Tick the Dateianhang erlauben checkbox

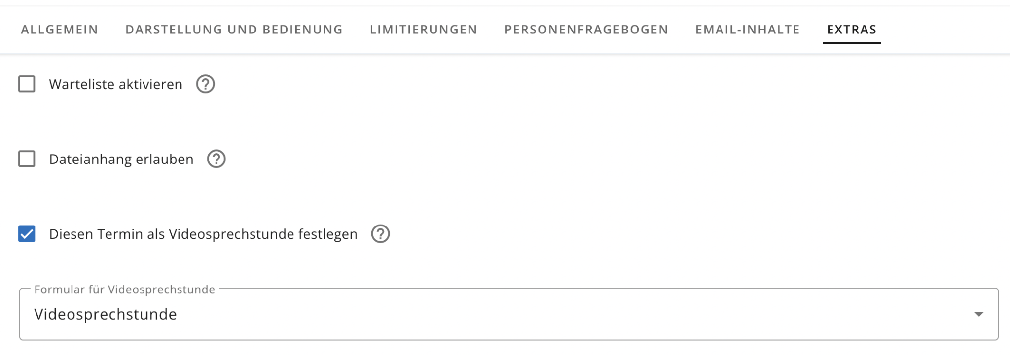pos(27,159)
